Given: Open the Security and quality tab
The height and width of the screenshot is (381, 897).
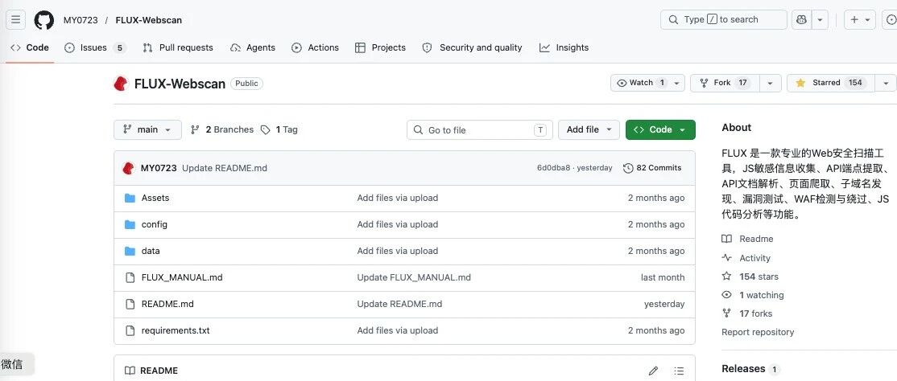Looking at the screenshot, I should click(x=472, y=47).
